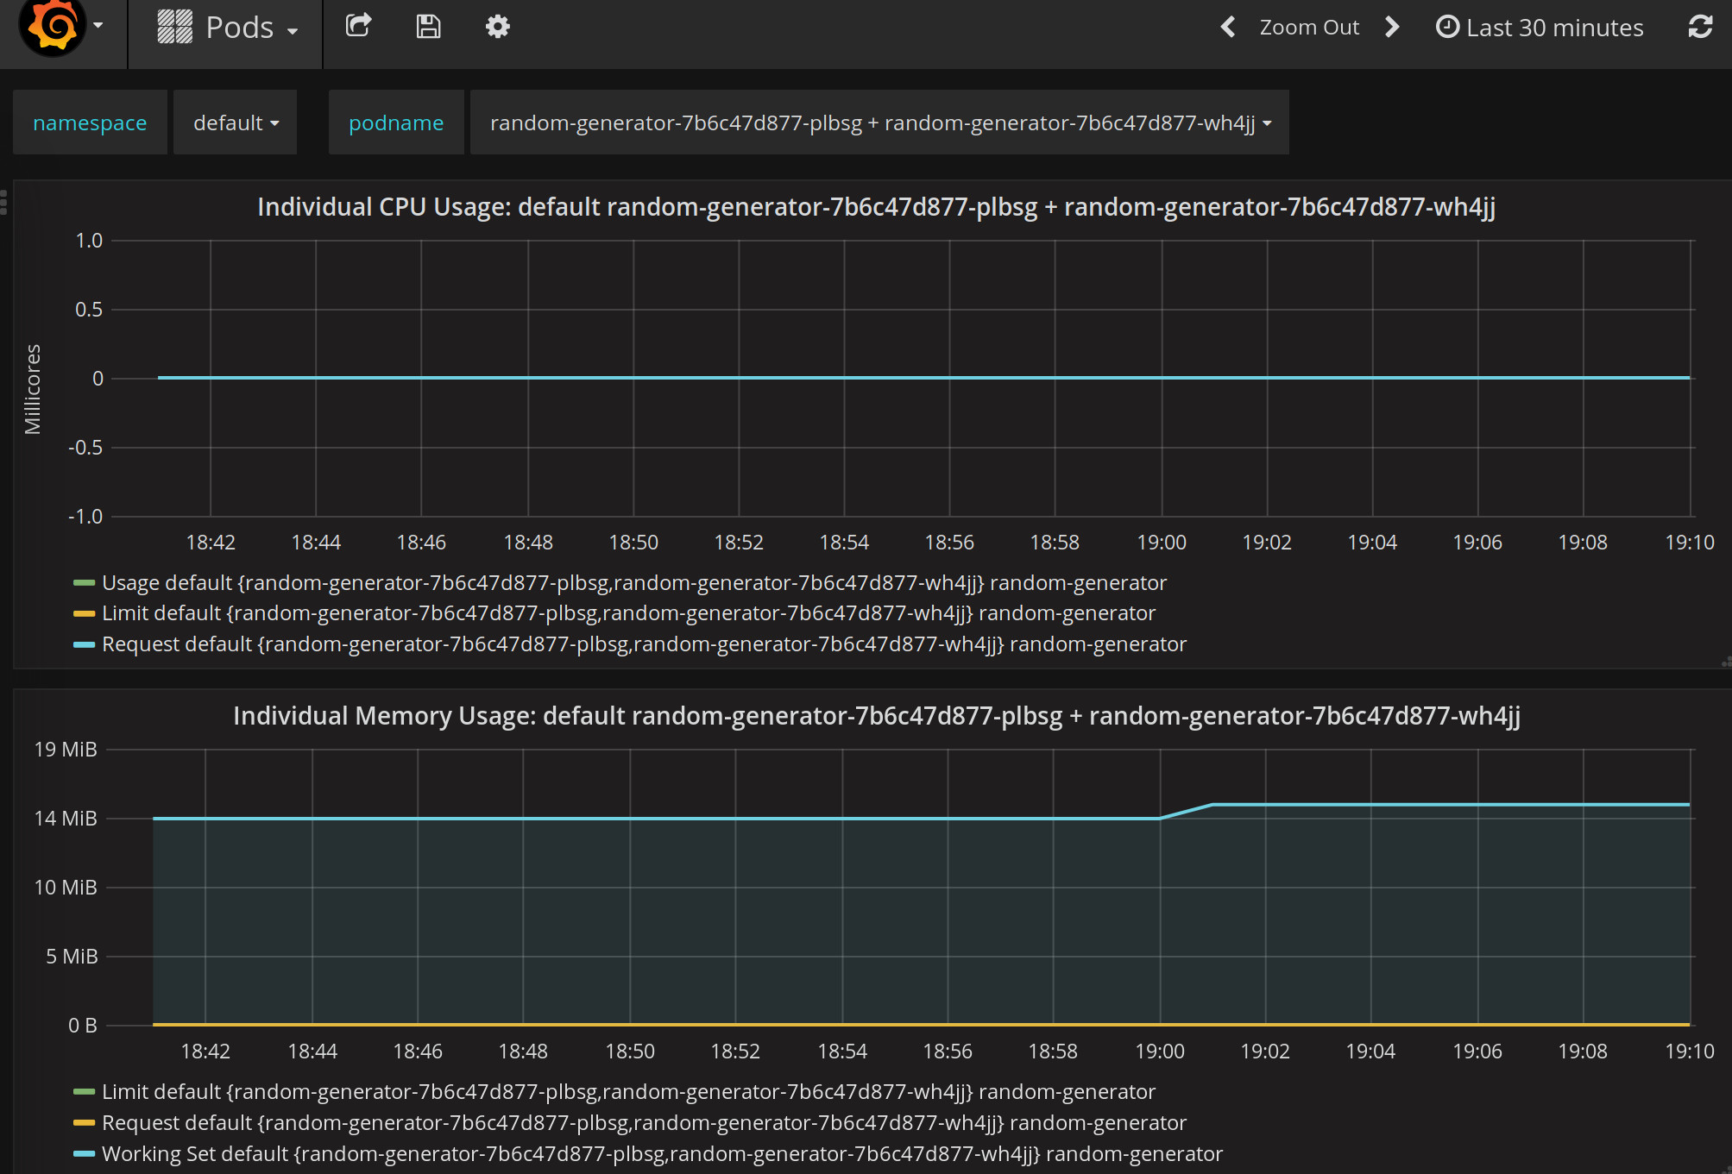
Task: Open the Grafana logo main menu
Action: [x=61, y=28]
